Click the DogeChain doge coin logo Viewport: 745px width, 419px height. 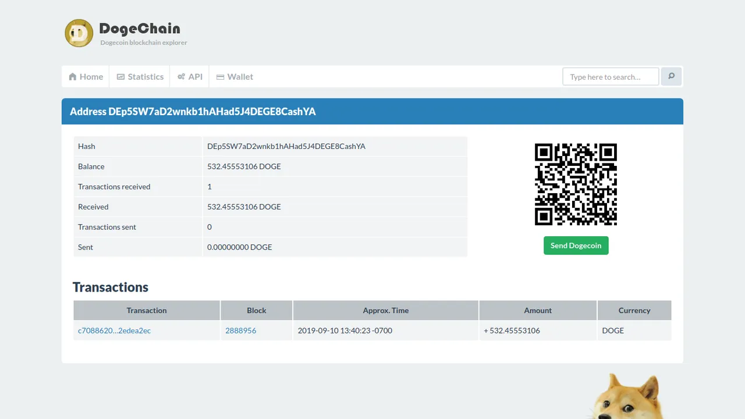[79, 33]
